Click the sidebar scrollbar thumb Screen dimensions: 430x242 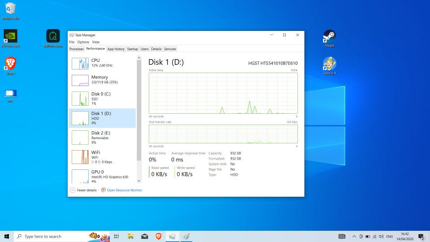[x=139, y=111]
